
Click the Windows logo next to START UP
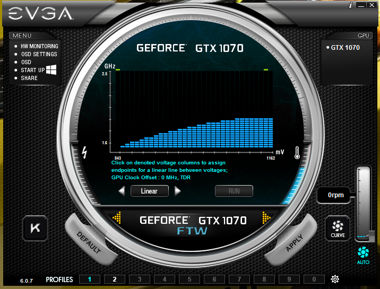click(51, 69)
